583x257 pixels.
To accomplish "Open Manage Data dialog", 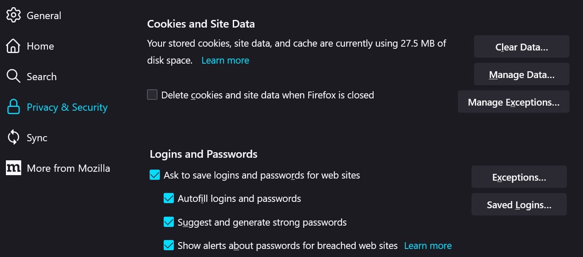I will [521, 74].
